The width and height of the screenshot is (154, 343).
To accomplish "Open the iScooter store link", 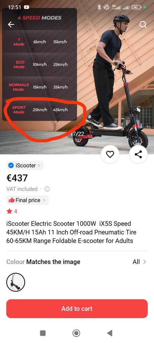I will 25,165.
